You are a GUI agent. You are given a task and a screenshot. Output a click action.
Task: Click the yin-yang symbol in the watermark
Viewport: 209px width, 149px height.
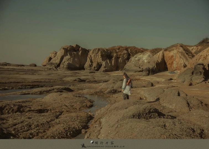[x=92, y=142]
